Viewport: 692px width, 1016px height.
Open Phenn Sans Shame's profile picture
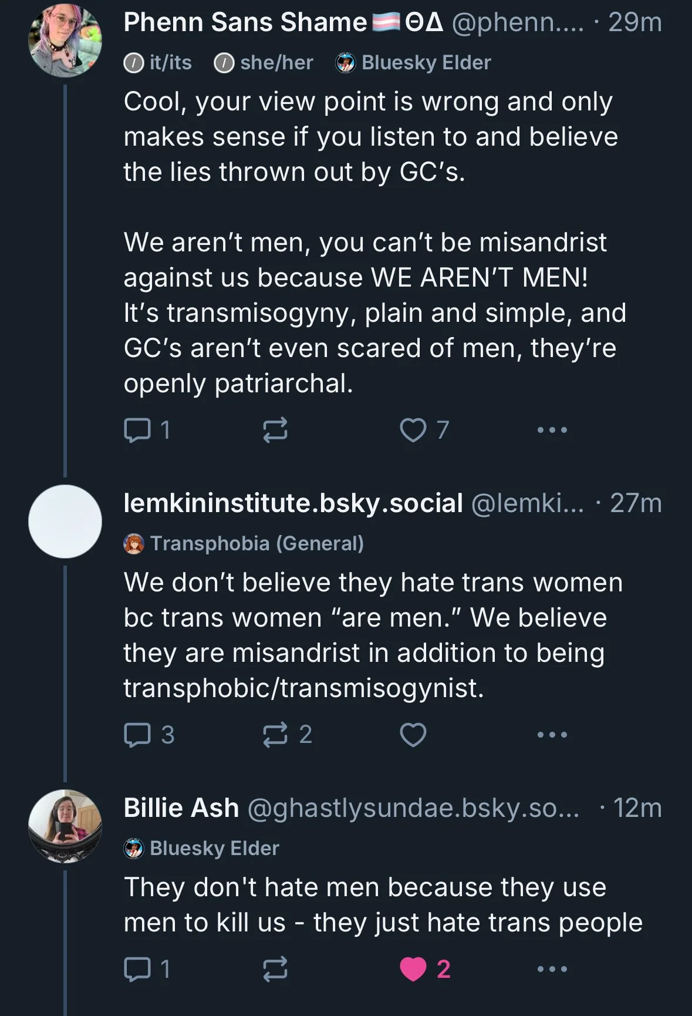65,41
